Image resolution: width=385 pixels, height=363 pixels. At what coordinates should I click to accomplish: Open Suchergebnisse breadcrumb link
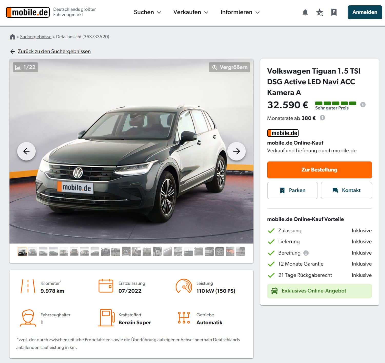click(x=36, y=37)
